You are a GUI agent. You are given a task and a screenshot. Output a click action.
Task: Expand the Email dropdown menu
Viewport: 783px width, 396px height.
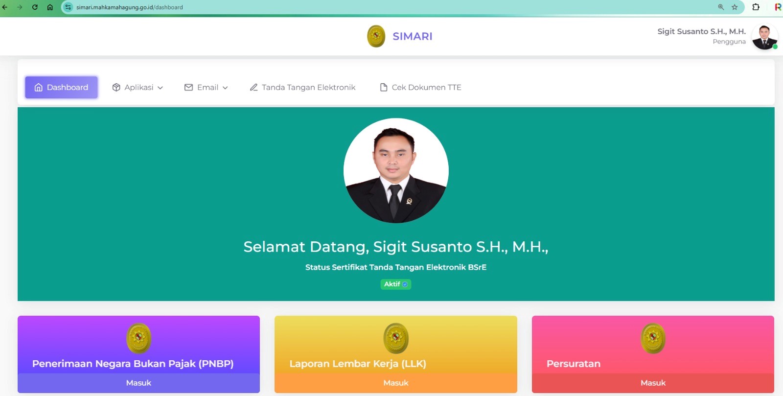(206, 87)
